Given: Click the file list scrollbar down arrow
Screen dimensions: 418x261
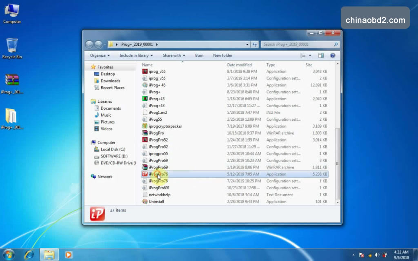Looking at the screenshot, I should (338, 202).
